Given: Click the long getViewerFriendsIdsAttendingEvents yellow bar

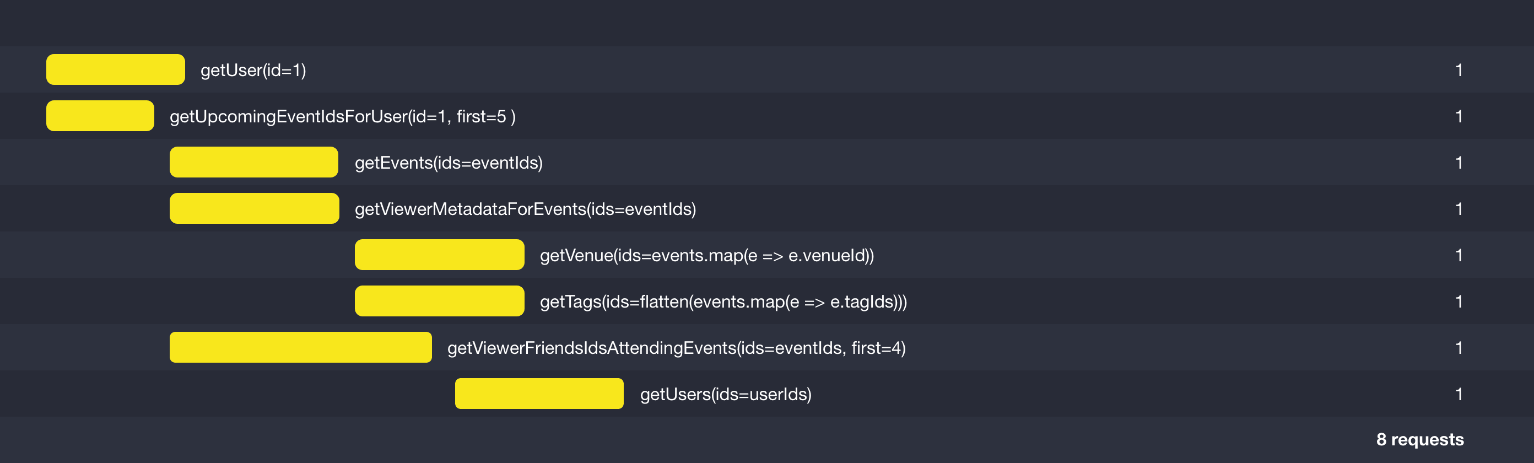Looking at the screenshot, I should (301, 347).
